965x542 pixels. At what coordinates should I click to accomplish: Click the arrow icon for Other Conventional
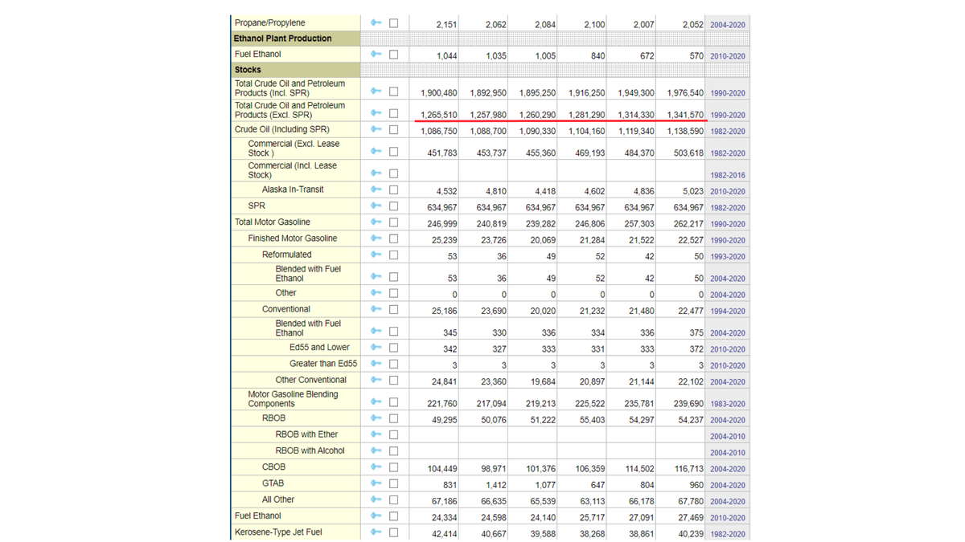[x=376, y=380]
